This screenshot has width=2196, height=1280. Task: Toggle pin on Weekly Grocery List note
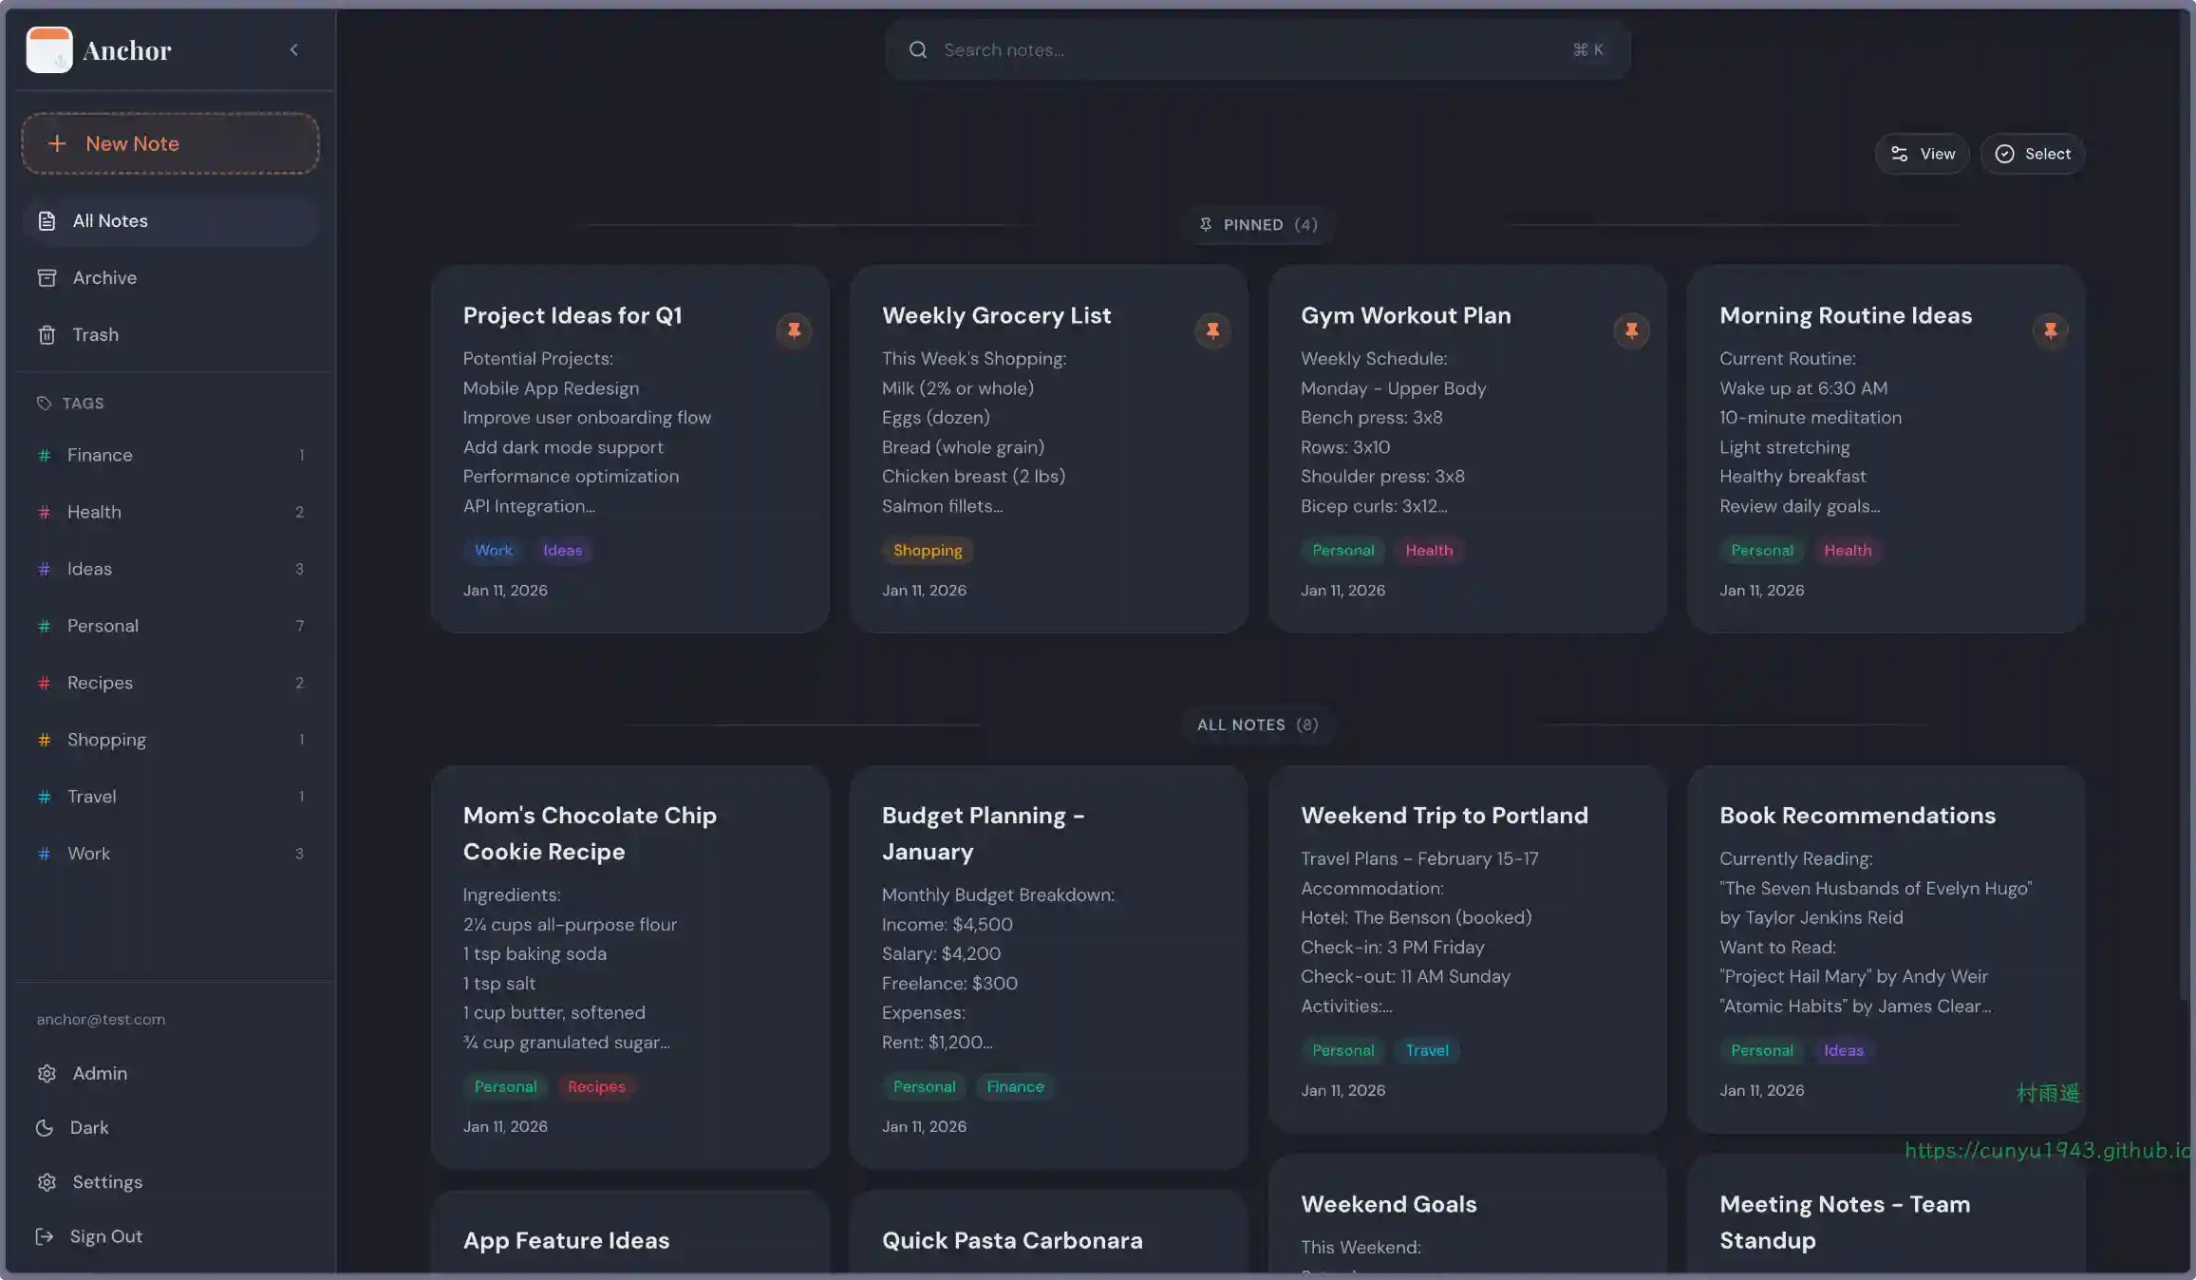[1212, 330]
